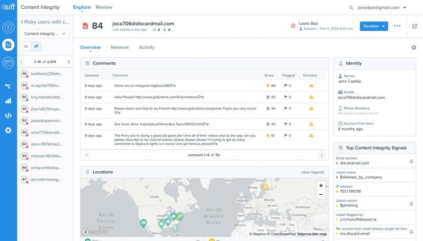The width and height of the screenshot is (423, 241).
Task: Click flag icon for gofundme RJanimalcare comment
Action: coord(285,97)
